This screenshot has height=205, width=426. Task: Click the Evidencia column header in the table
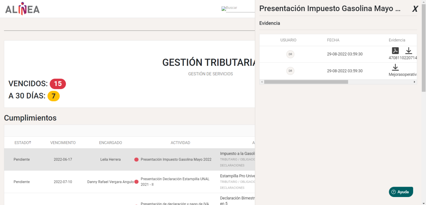click(397, 40)
